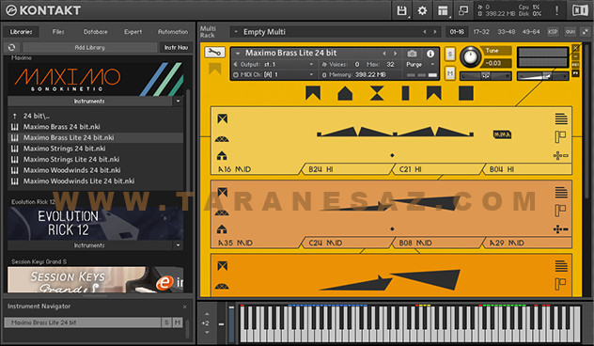Select Maximo Woodwinds Lite 24 bit.nki

click(x=96, y=181)
